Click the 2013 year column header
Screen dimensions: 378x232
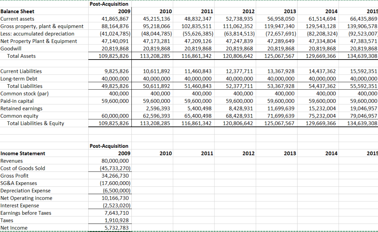click(289, 11)
